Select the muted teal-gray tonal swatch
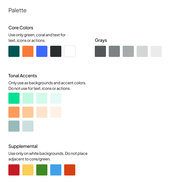The image size is (191, 190). (14, 126)
